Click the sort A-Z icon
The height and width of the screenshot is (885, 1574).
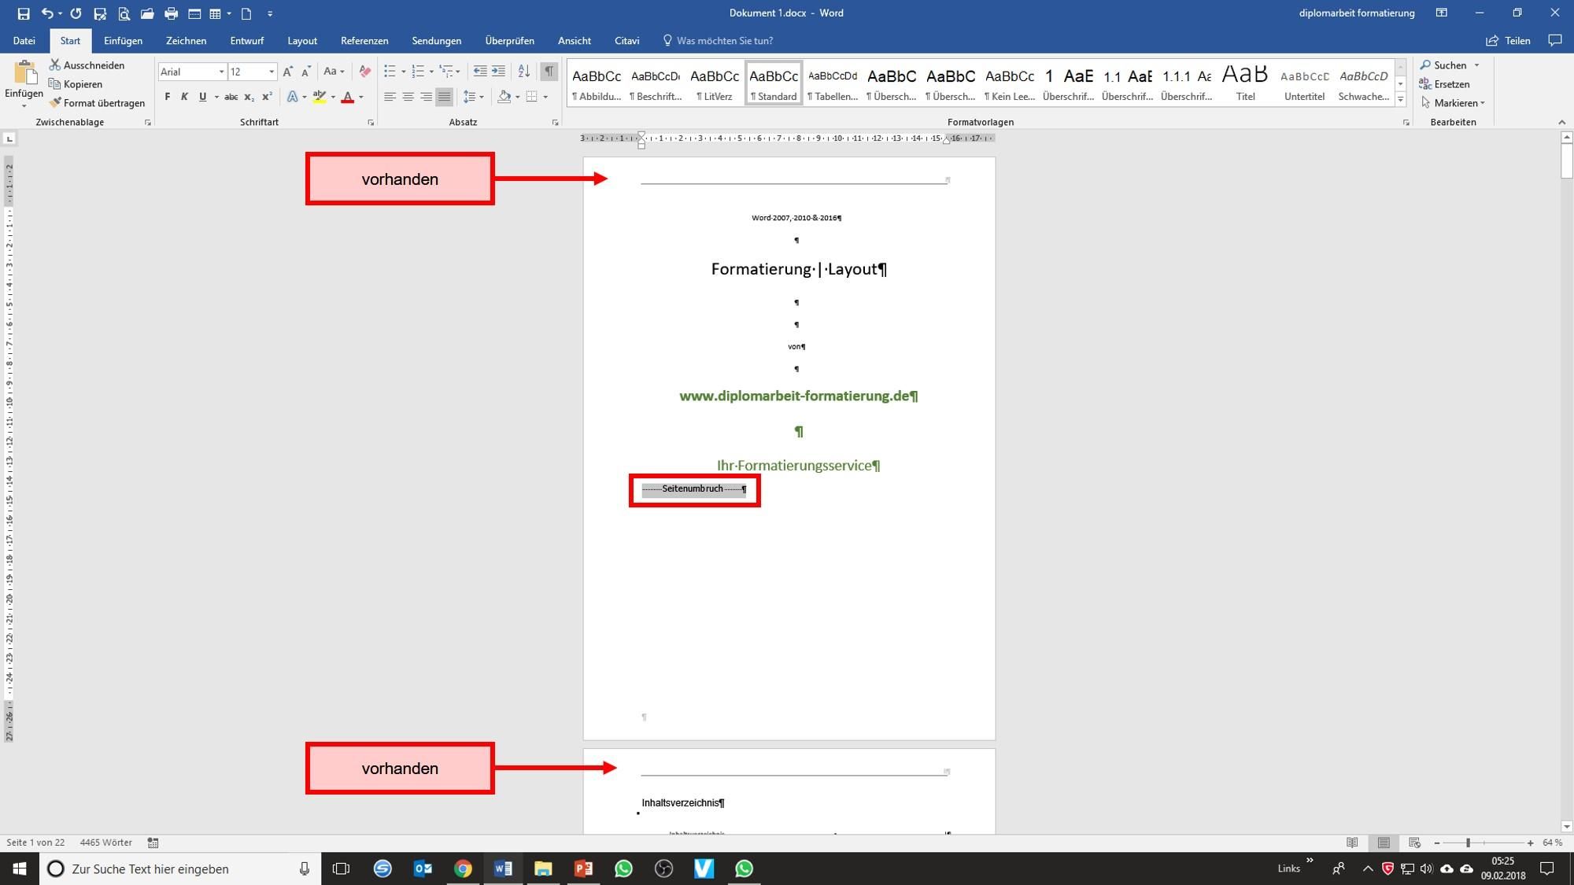[x=523, y=72]
